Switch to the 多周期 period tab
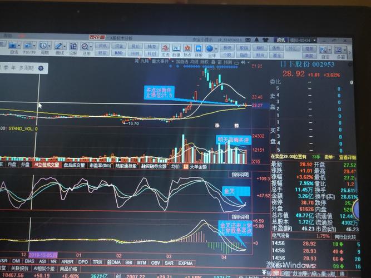 tap(26, 68)
